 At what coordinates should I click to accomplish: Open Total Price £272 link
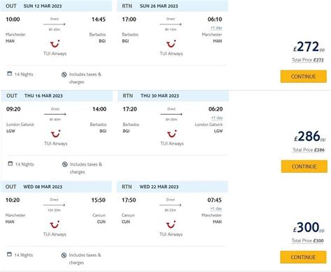(x=308, y=60)
